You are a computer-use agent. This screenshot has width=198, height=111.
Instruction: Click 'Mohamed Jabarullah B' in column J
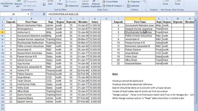point(140,46)
